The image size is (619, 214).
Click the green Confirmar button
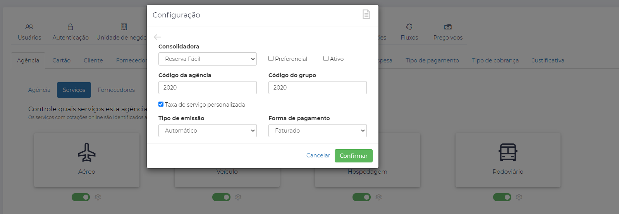pos(354,156)
